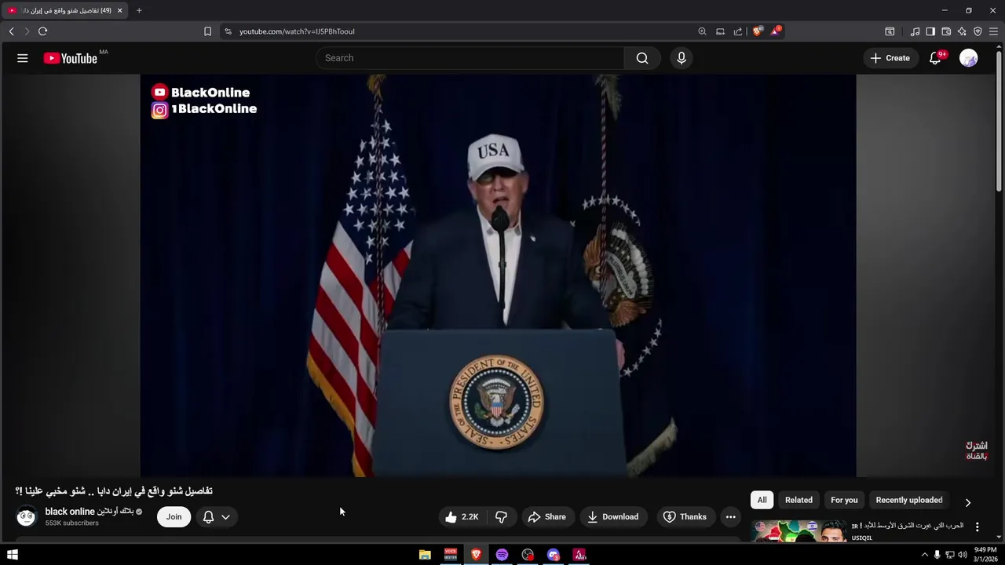Open the Brave VPN shield icon
The height and width of the screenshot is (565, 1005).
(978, 31)
